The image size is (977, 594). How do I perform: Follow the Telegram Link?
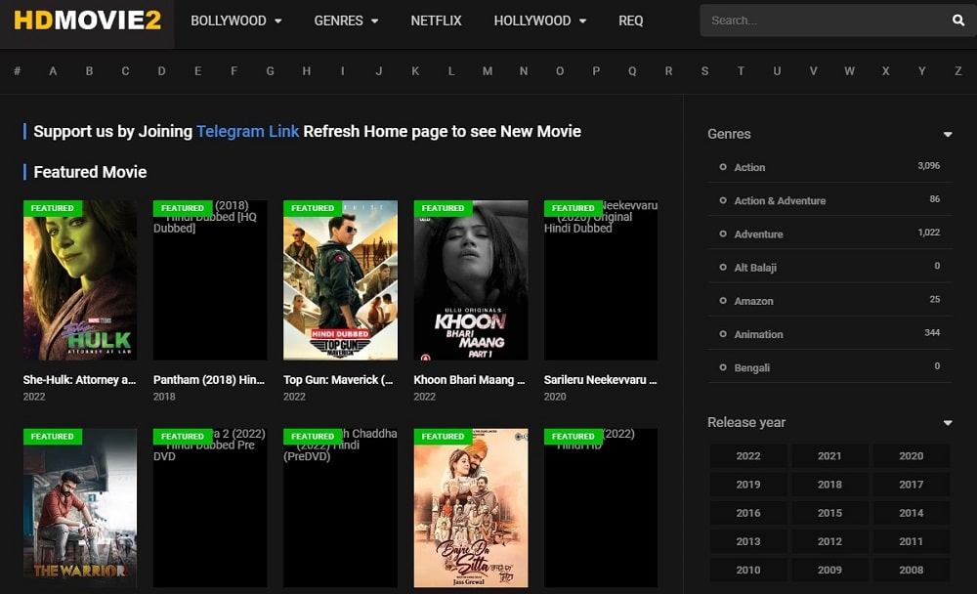[247, 132]
